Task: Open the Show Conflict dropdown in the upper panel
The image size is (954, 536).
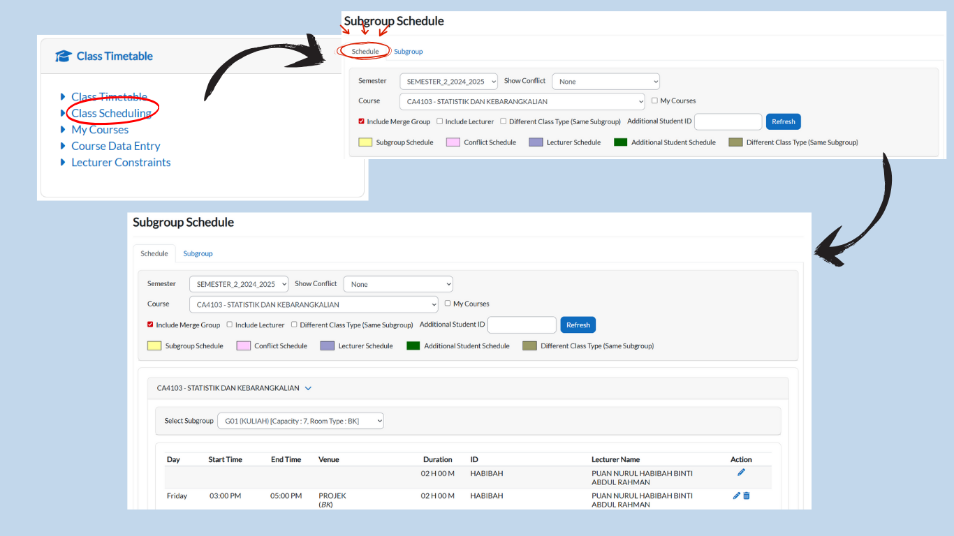Action: click(x=606, y=82)
